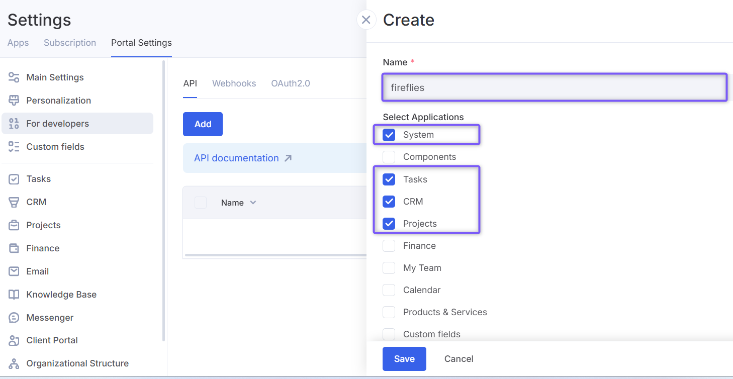This screenshot has width=733, height=379.
Task: Click the Personalization brush icon
Action: pyautogui.click(x=14, y=101)
